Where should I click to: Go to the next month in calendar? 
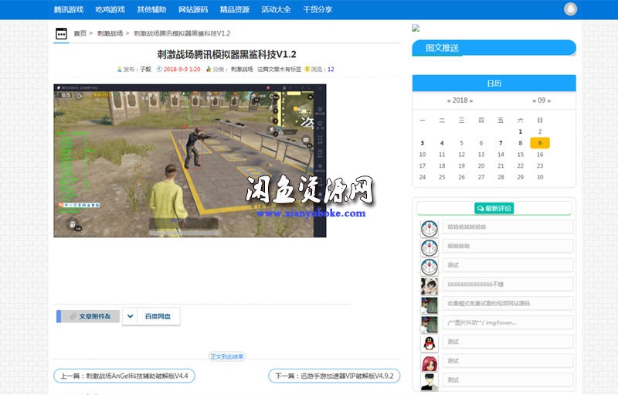tap(569, 100)
